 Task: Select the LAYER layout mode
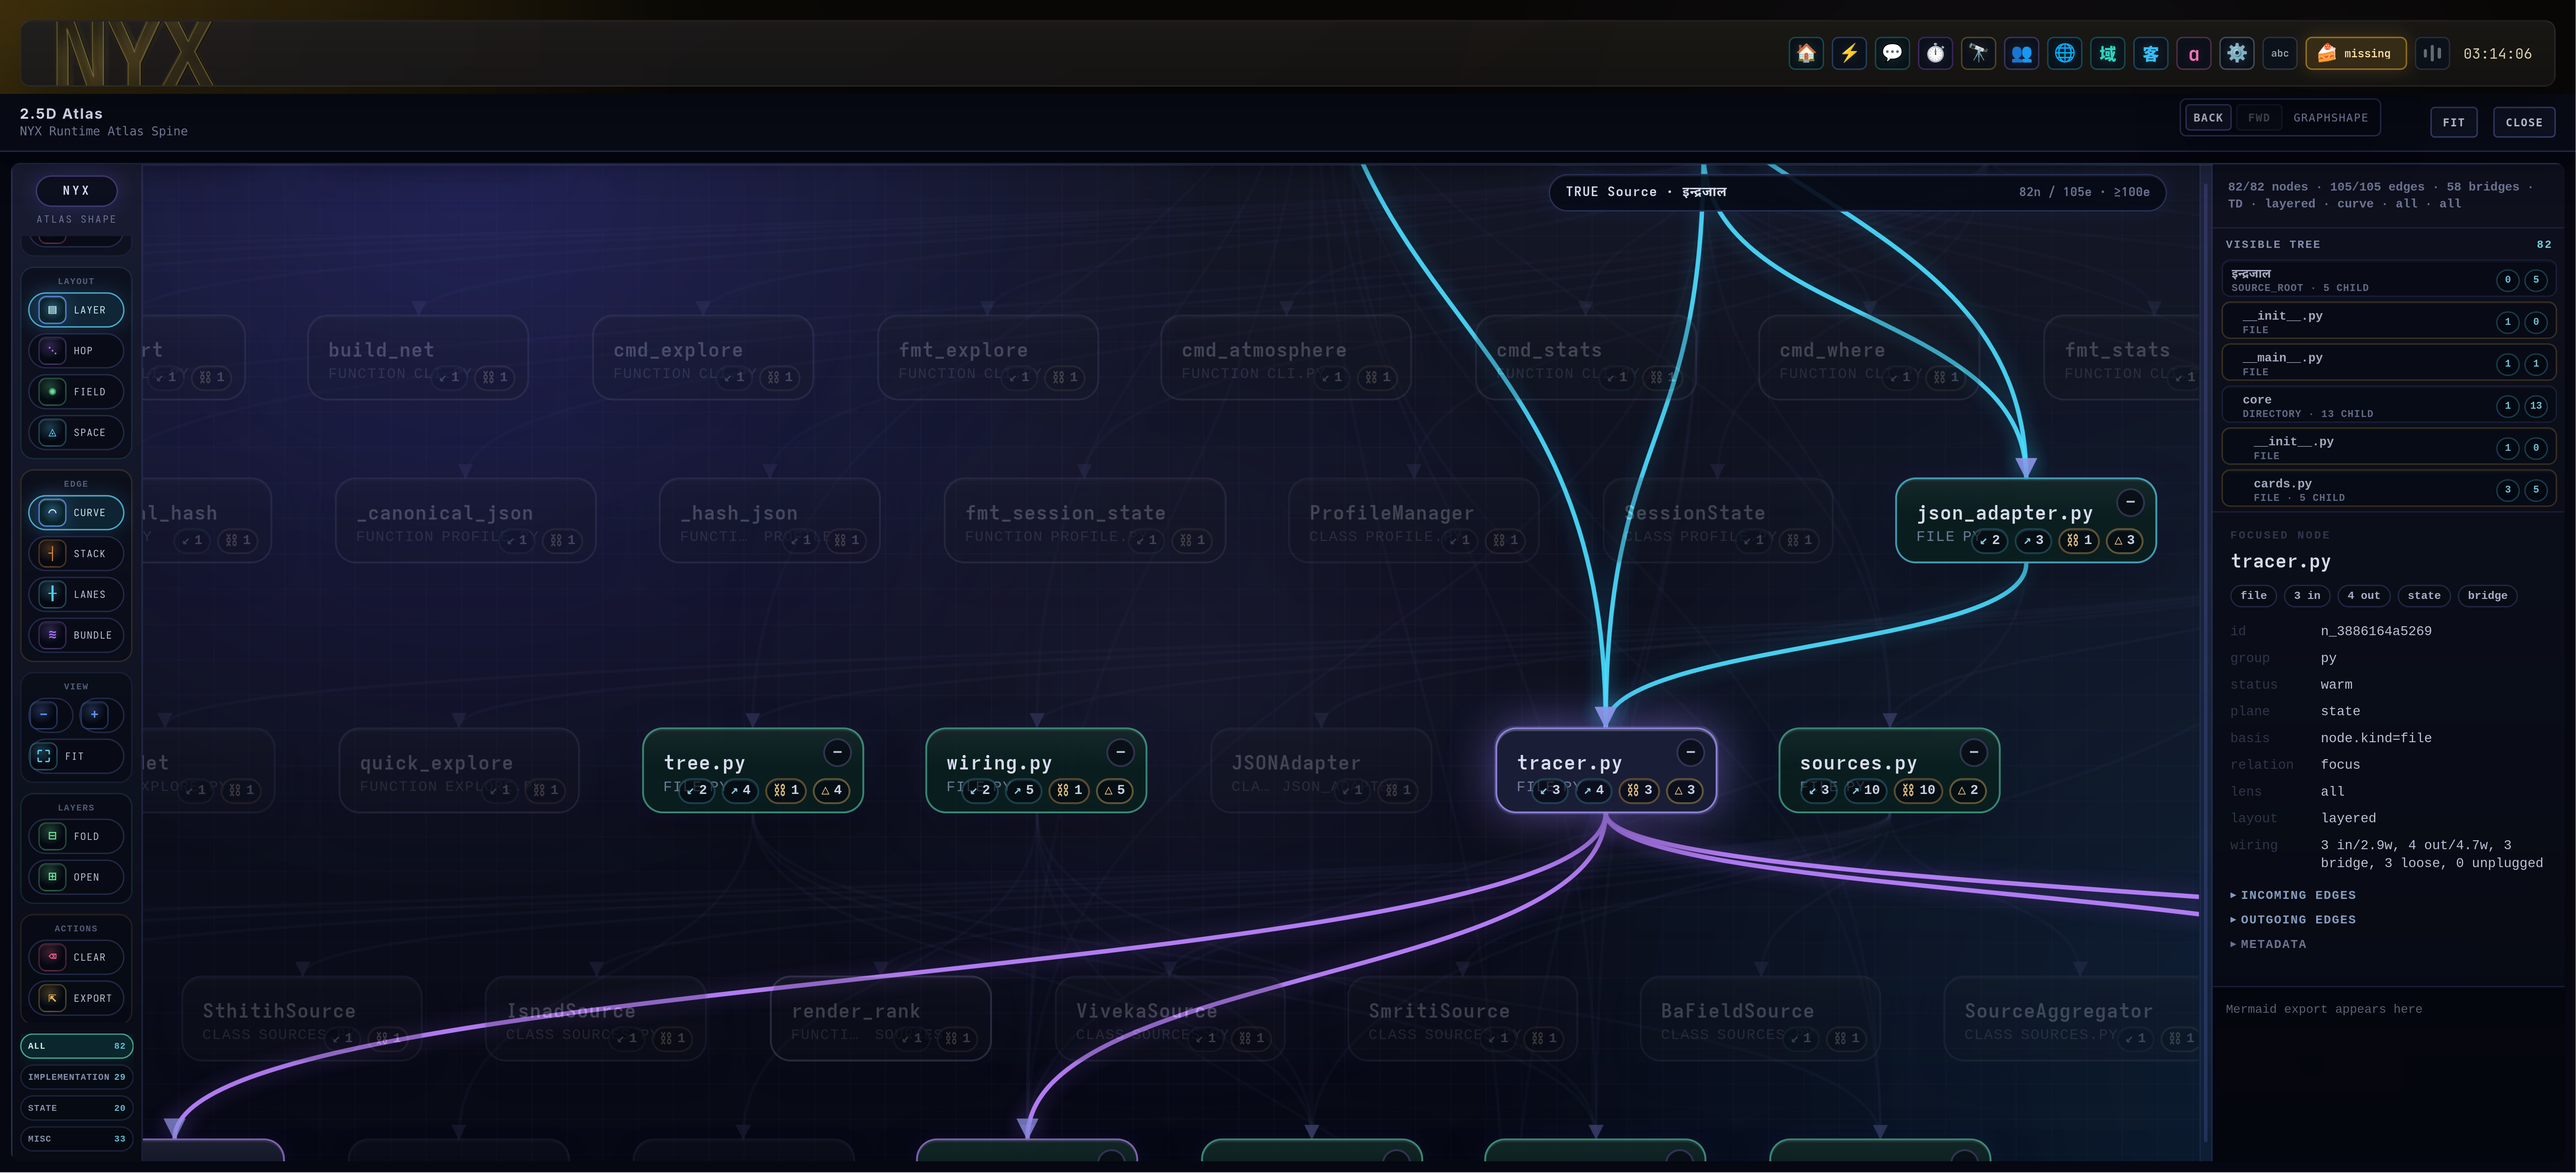click(x=76, y=310)
